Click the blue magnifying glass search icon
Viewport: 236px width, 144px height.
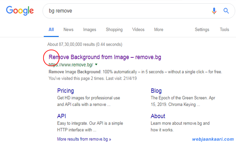226,11
